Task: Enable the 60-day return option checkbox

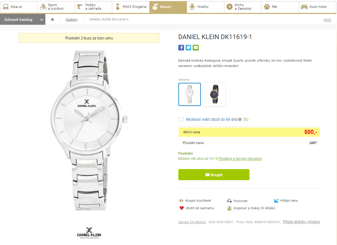Action: 181,120
